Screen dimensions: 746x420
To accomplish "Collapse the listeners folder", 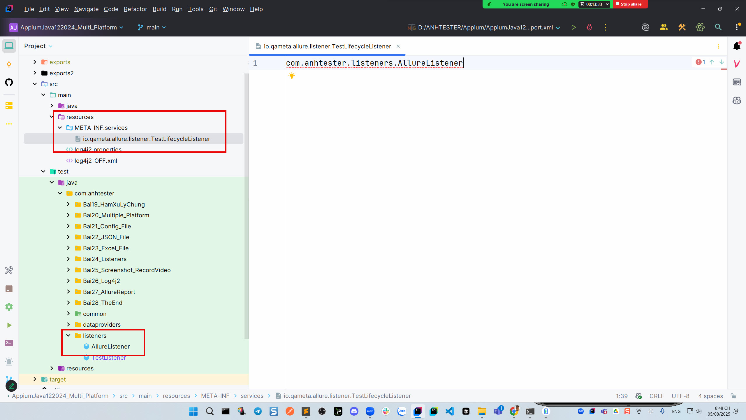I will point(68,335).
